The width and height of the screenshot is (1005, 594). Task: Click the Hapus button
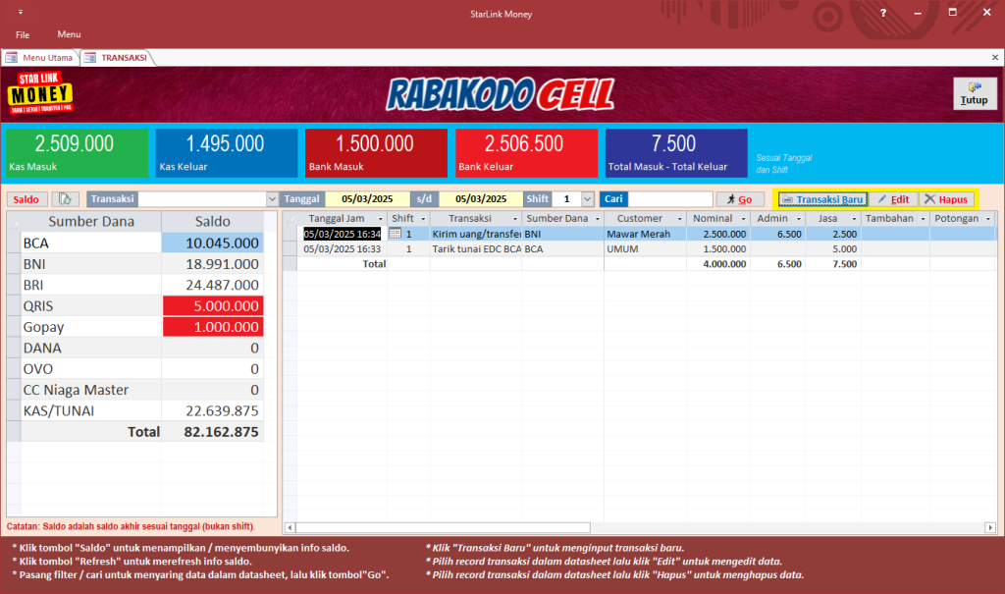click(x=946, y=199)
